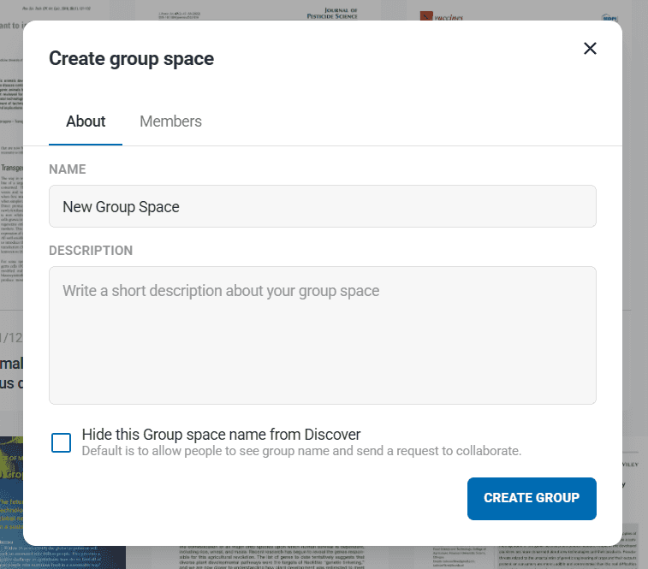Viewport: 648px width, 569px height.
Task: Click the blue book cover thumbnail bottom-left
Action: click(10, 496)
